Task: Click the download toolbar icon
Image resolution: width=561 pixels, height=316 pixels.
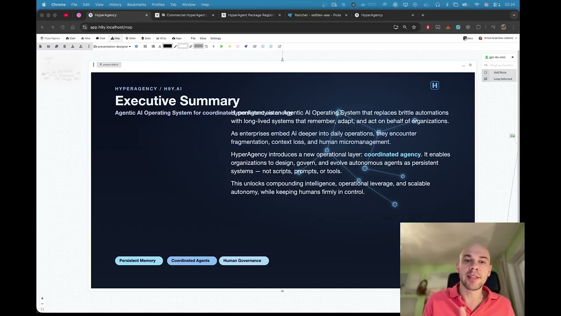Action: pyautogui.click(x=73, y=46)
